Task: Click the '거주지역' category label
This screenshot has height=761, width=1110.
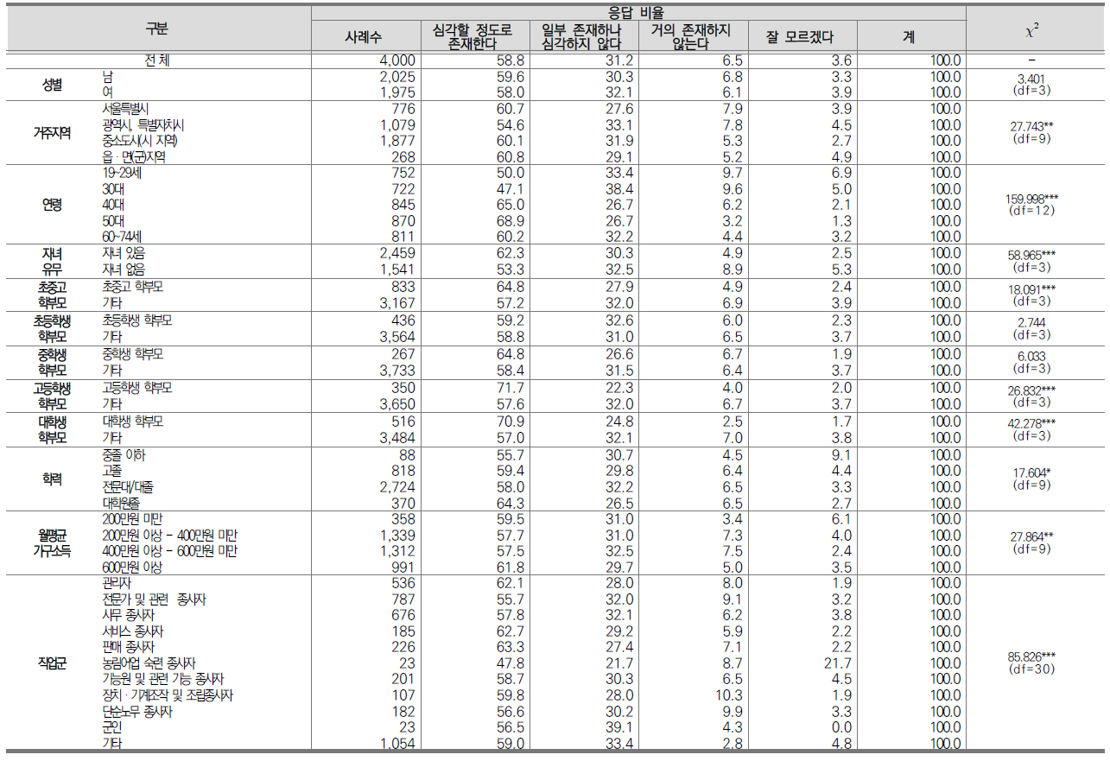Action: pos(53,133)
